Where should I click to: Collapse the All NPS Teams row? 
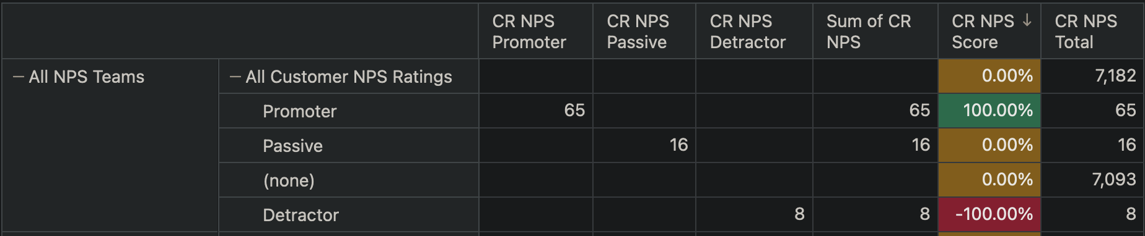point(19,77)
